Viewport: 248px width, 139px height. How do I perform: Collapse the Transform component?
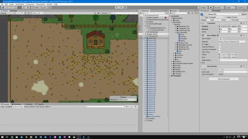[x=201, y=23]
